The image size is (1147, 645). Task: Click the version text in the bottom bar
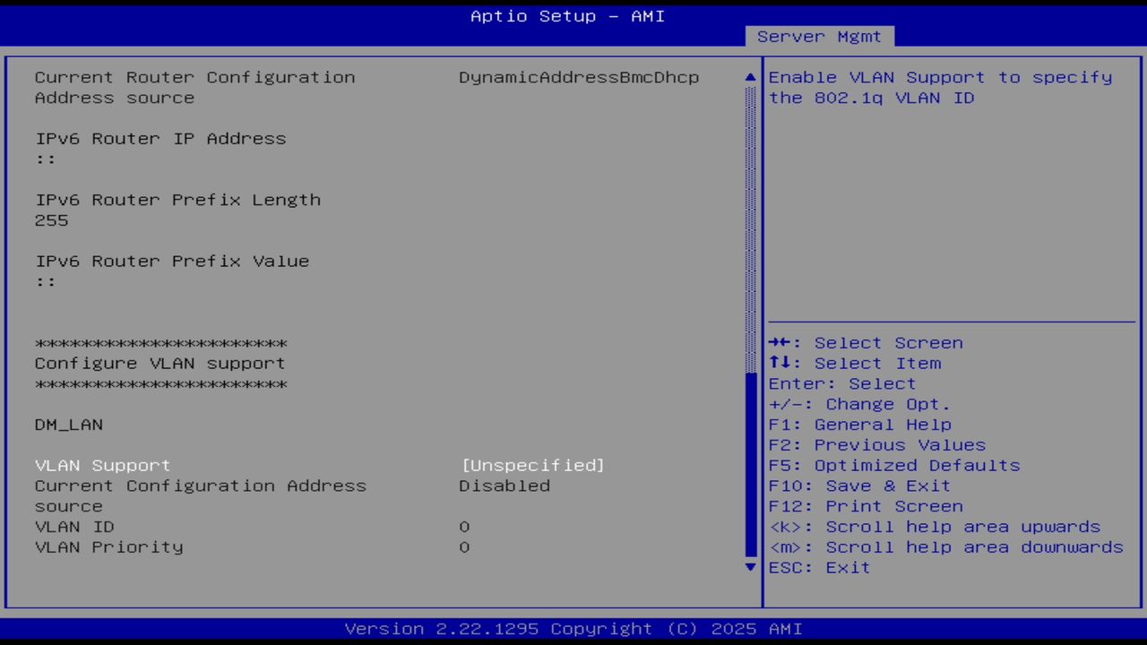[573, 628]
